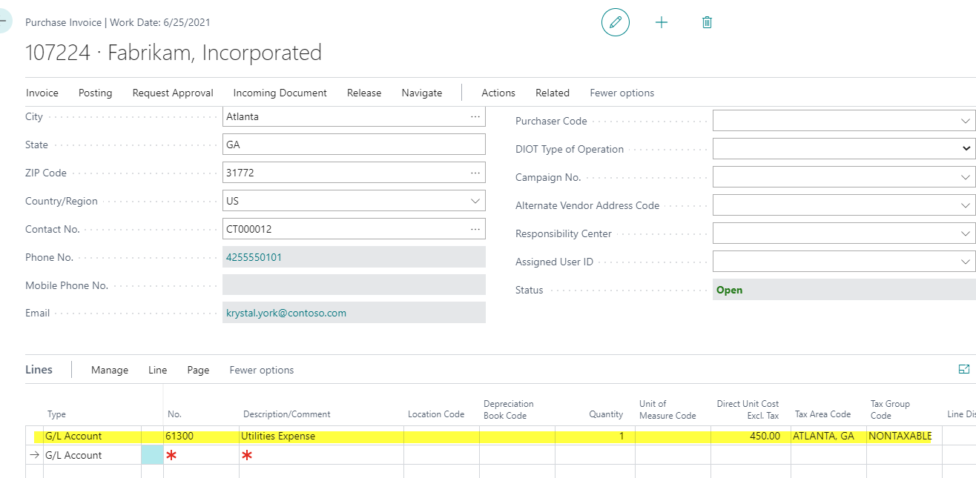Image resolution: width=976 pixels, height=478 pixels.
Task: Click the phone number 4255550101 link
Action: [x=254, y=257]
